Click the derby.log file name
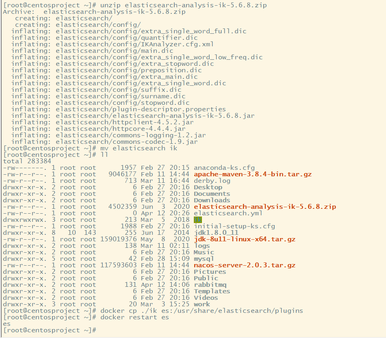This screenshot has width=386, height=338. [x=212, y=181]
